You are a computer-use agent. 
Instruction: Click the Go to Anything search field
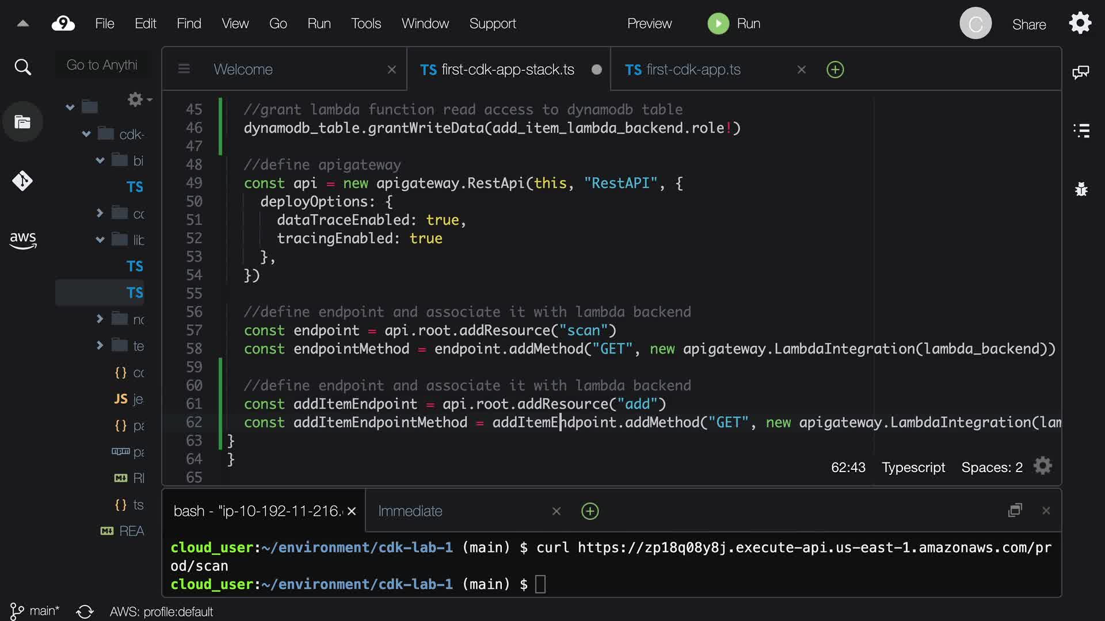102,65
